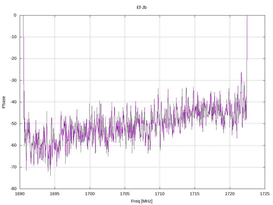Click the x-axis tick label '1715'
The image size is (273, 205).
195,194
